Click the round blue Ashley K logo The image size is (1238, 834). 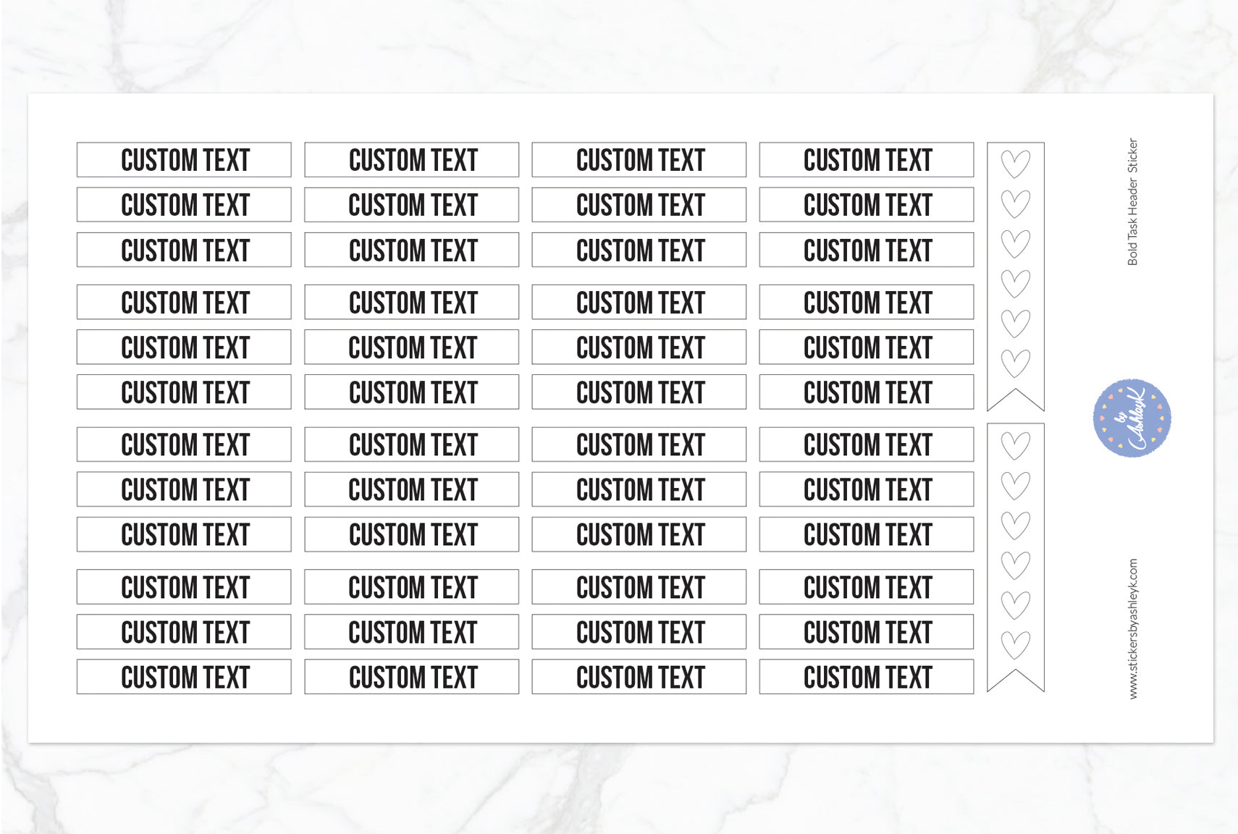(x=1132, y=418)
